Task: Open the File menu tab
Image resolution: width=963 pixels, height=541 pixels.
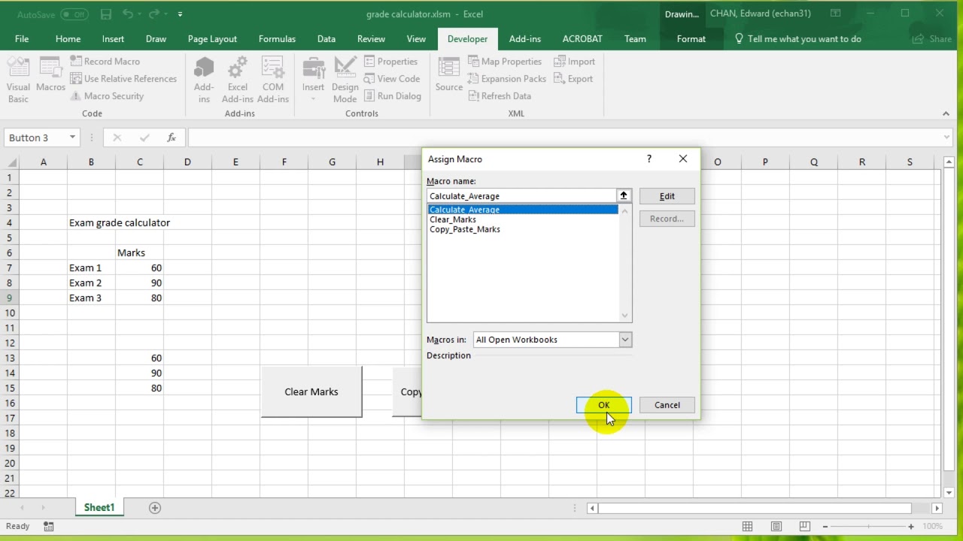Action: pos(22,39)
